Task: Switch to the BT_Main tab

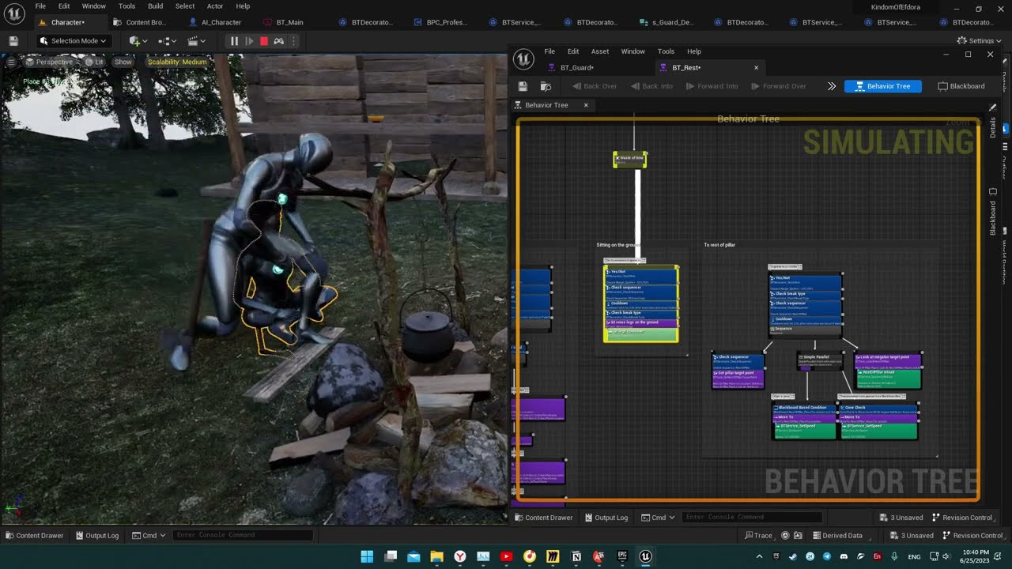Action: coord(283,22)
